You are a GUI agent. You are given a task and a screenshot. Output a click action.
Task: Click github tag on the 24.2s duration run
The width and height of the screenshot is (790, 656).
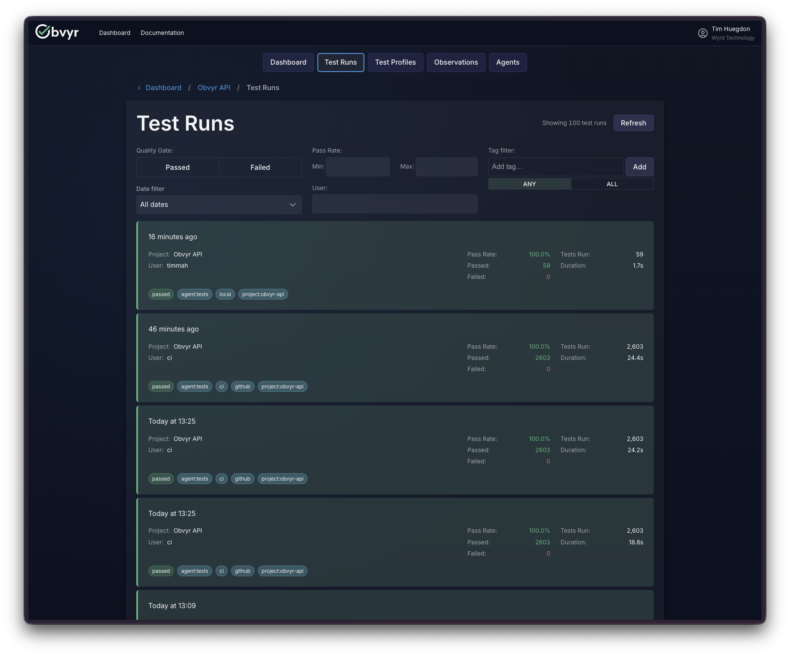[x=242, y=479]
